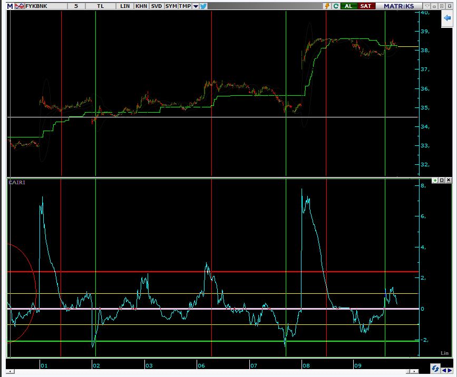Select the 06 date marker on timeline
This screenshot has width=457, height=377.
tap(201, 365)
